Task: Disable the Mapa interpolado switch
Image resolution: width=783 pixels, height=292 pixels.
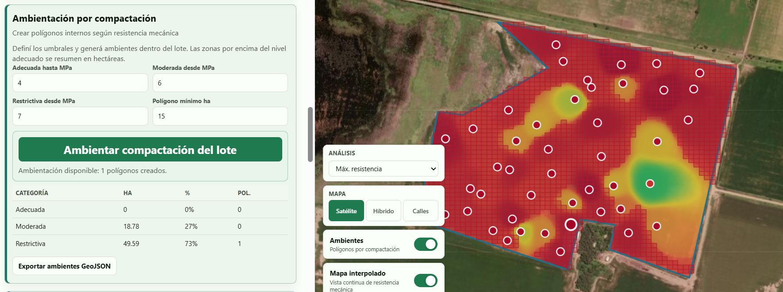Action: pyautogui.click(x=426, y=280)
